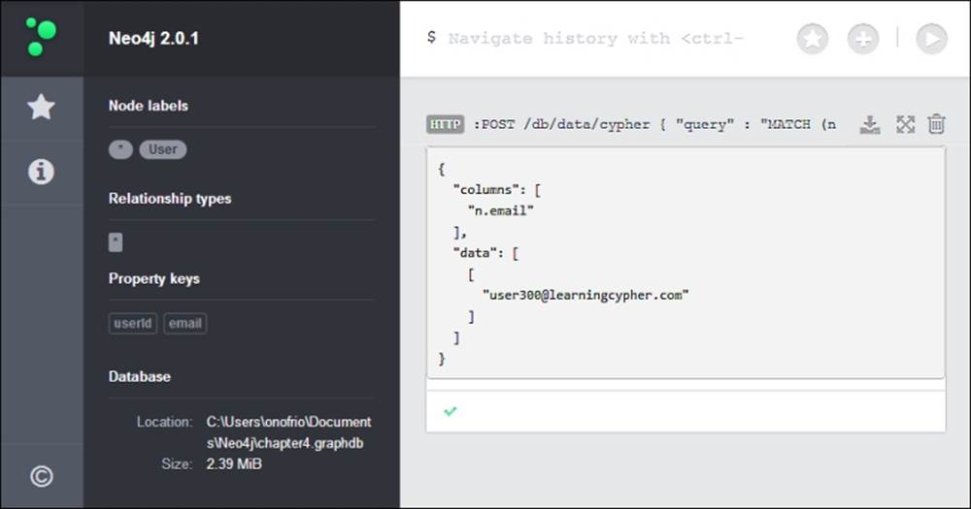Open the copyright About sidebar icon
This screenshot has width=971, height=509.
click(x=42, y=476)
